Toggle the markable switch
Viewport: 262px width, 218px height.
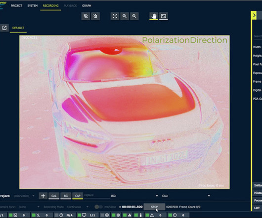[98, 207]
